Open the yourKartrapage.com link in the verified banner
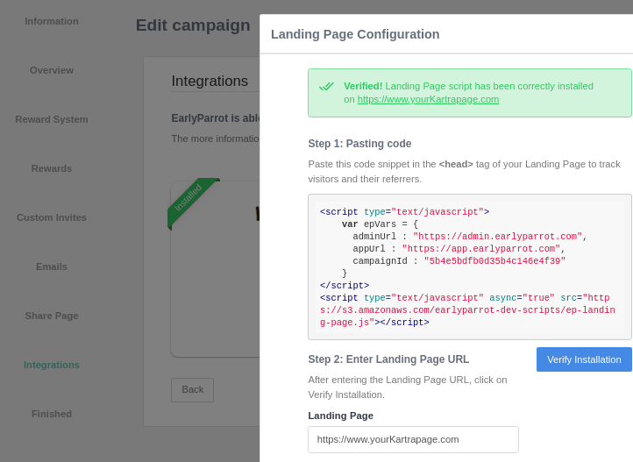633x462 pixels. pyautogui.click(x=428, y=99)
